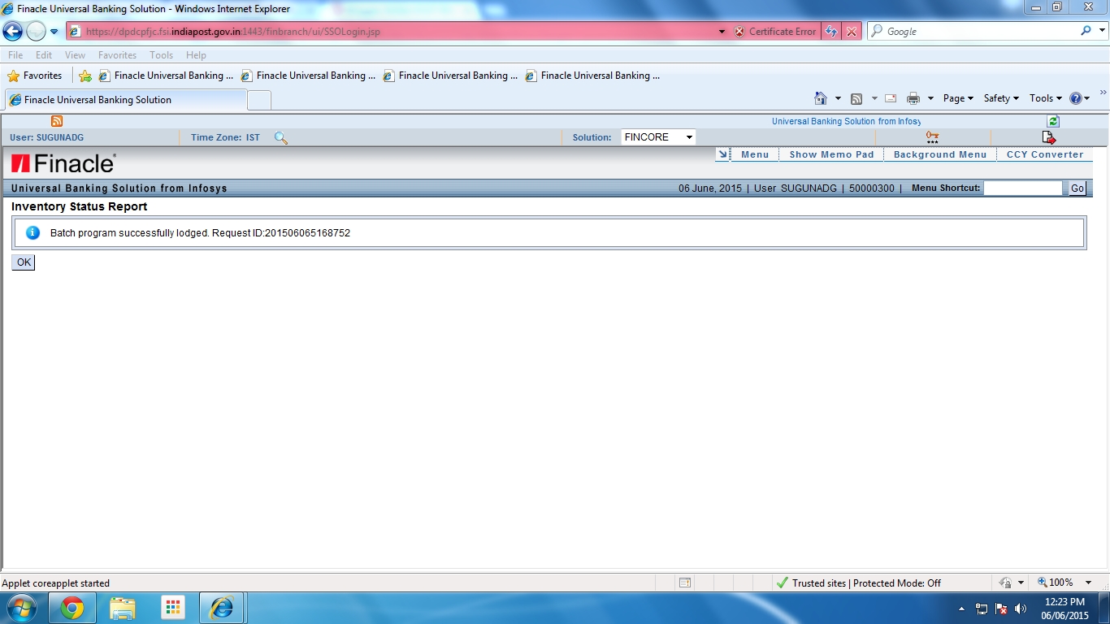Click inside the Menu Shortcut input field
This screenshot has height=624, width=1110.
pyautogui.click(x=1023, y=188)
